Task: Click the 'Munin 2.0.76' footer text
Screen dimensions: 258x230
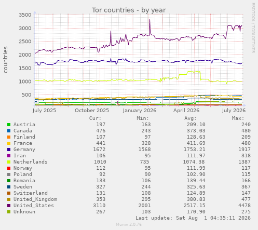Action: point(129,224)
